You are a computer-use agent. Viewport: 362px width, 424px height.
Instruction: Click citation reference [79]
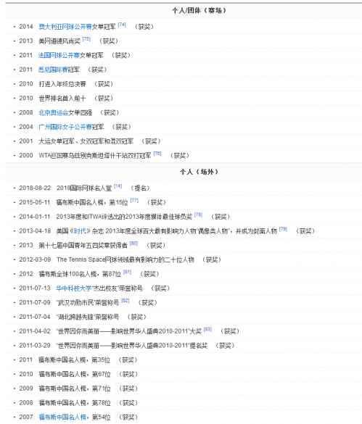pyautogui.click(x=283, y=229)
